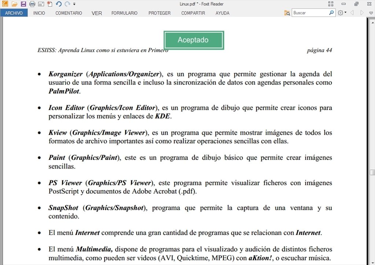Switch to the COMENTARIO ribbon tab

69,13
